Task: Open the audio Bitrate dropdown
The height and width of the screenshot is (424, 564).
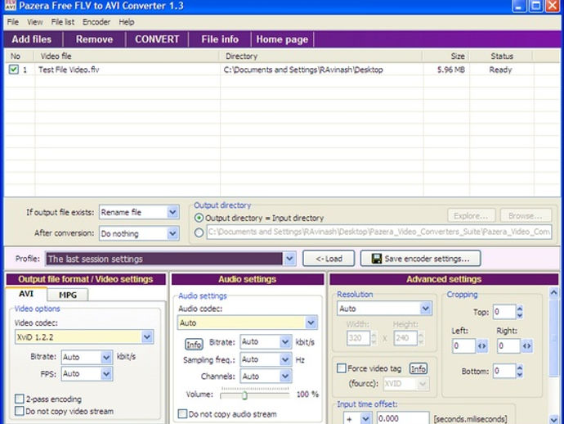Action: (x=285, y=341)
